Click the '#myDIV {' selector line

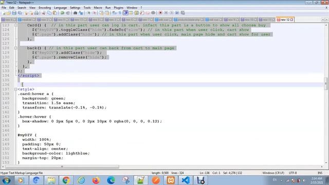click(27, 135)
